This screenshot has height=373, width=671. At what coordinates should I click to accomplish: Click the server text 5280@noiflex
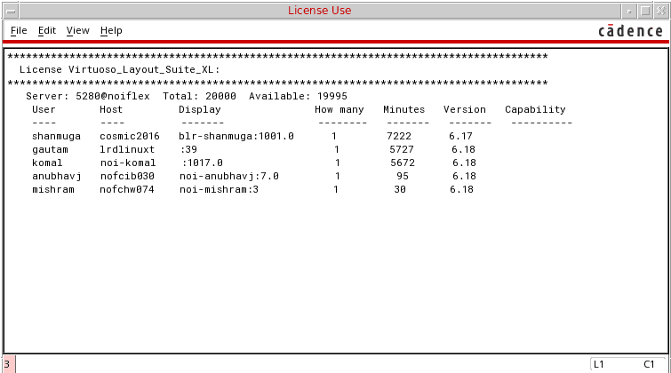click(x=113, y=96)
